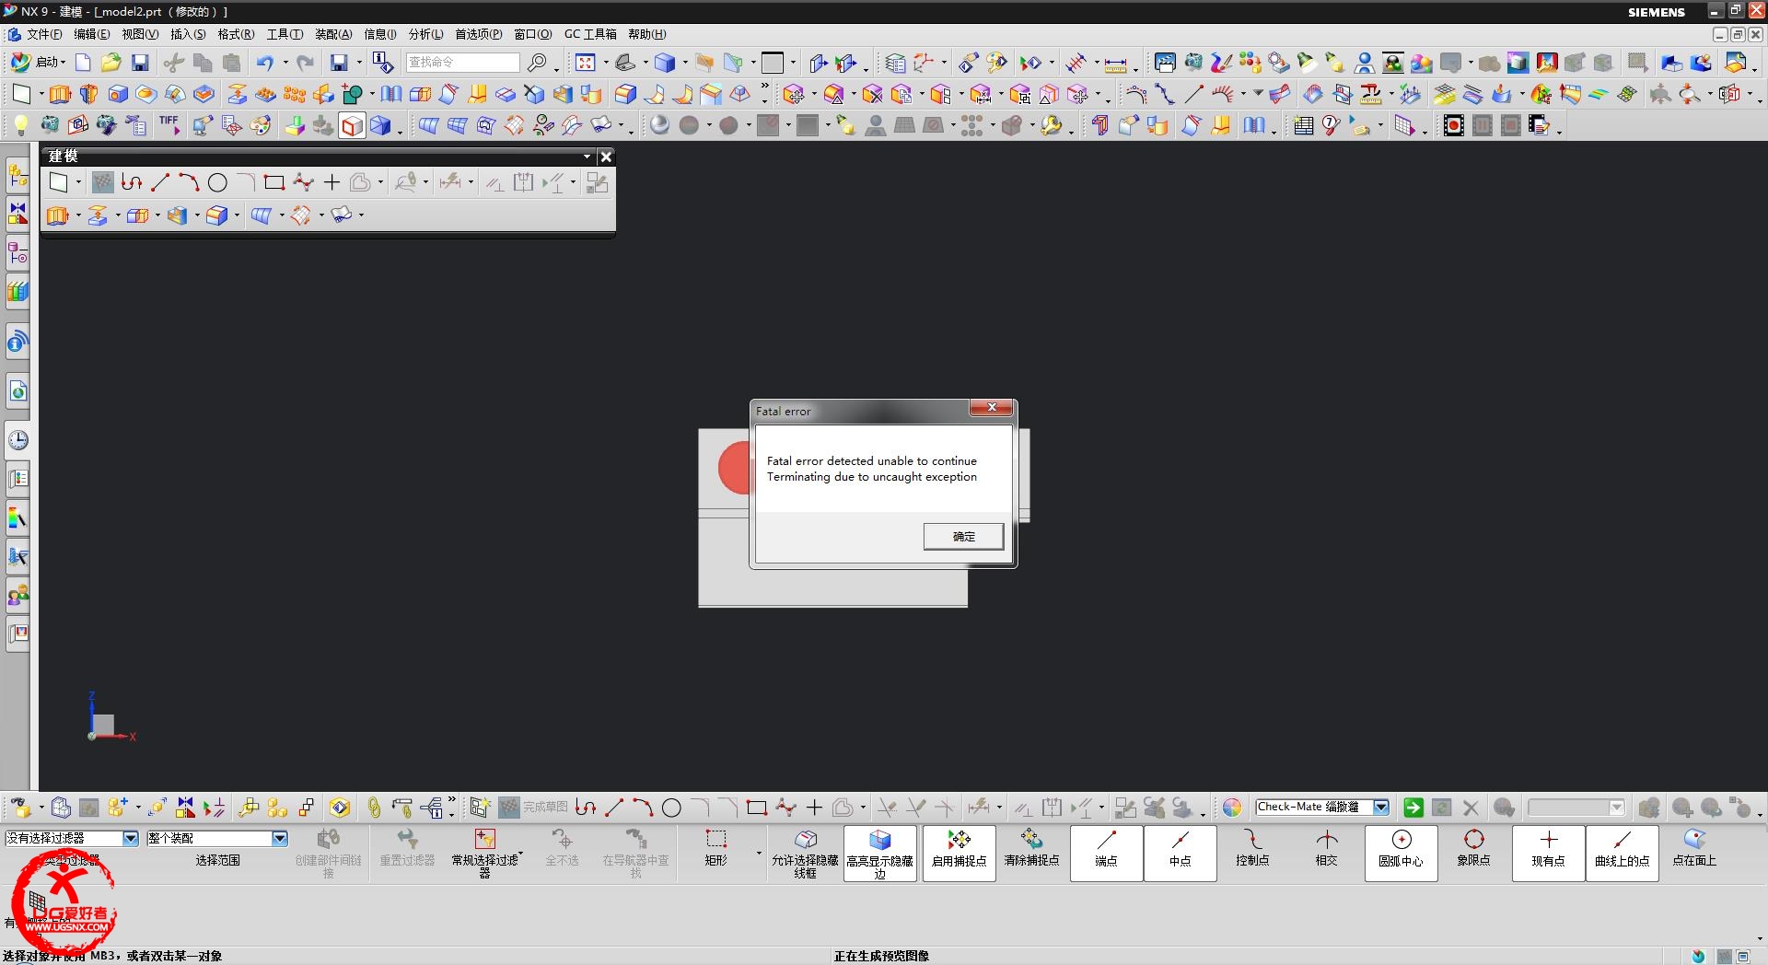Open the 没有选择过滤器 type filter dropdown

(131, 838)
